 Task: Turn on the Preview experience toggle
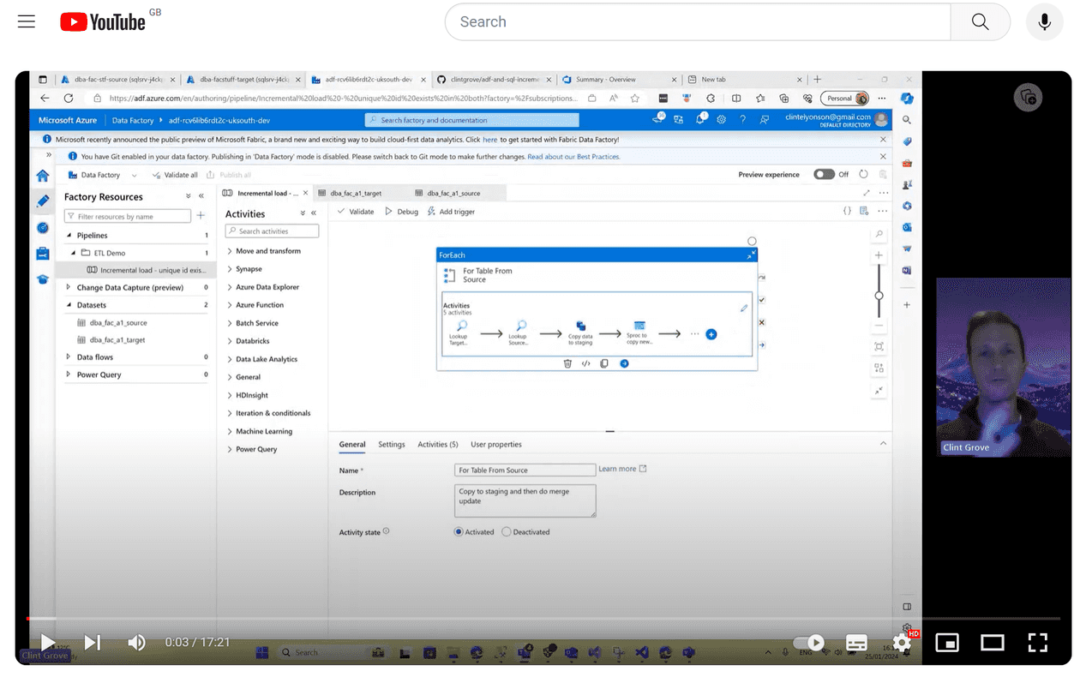pos(825,174)
